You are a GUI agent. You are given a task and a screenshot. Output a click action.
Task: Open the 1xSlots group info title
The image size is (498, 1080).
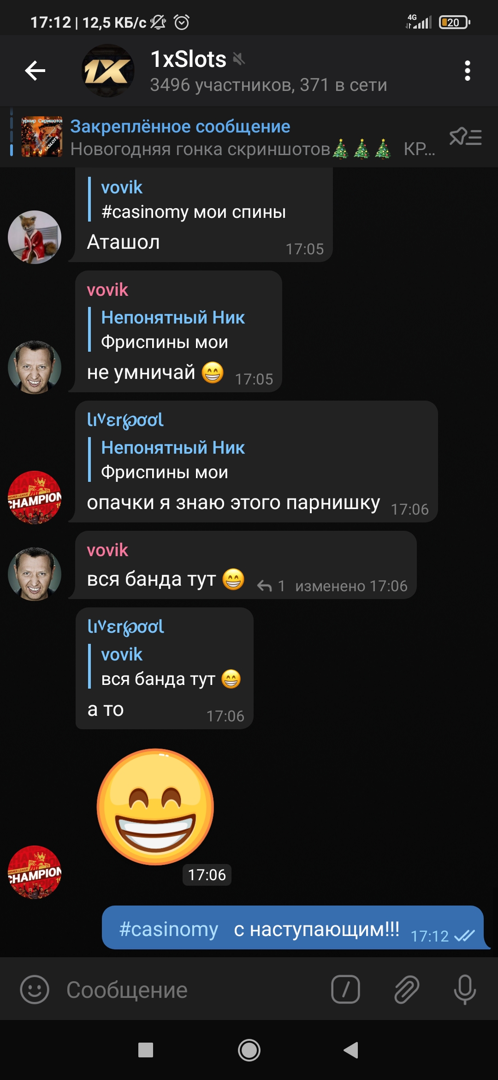coord(189,59)
